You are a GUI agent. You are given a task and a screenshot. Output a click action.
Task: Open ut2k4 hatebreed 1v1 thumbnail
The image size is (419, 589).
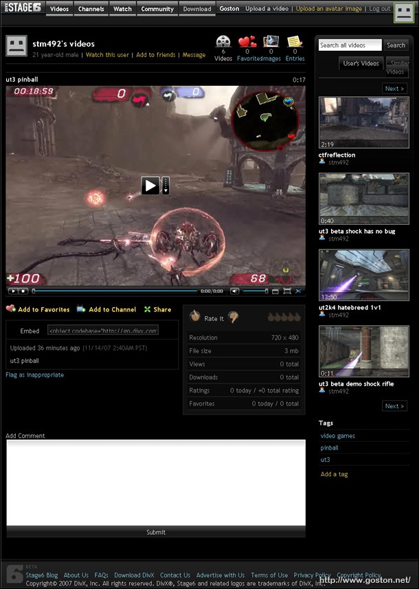pos(364,275)
